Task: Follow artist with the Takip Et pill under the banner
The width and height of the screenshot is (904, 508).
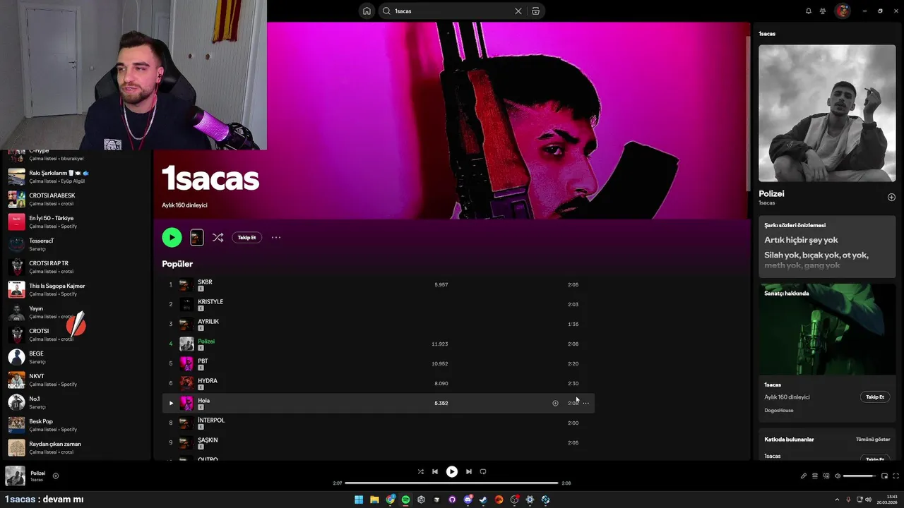Action: click(246, 238)
